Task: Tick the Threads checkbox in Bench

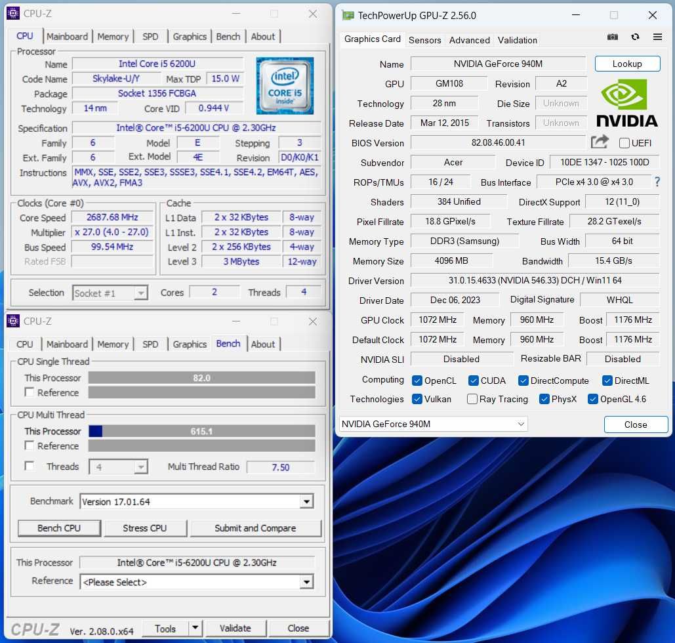Action: click(x=30, y=466)
